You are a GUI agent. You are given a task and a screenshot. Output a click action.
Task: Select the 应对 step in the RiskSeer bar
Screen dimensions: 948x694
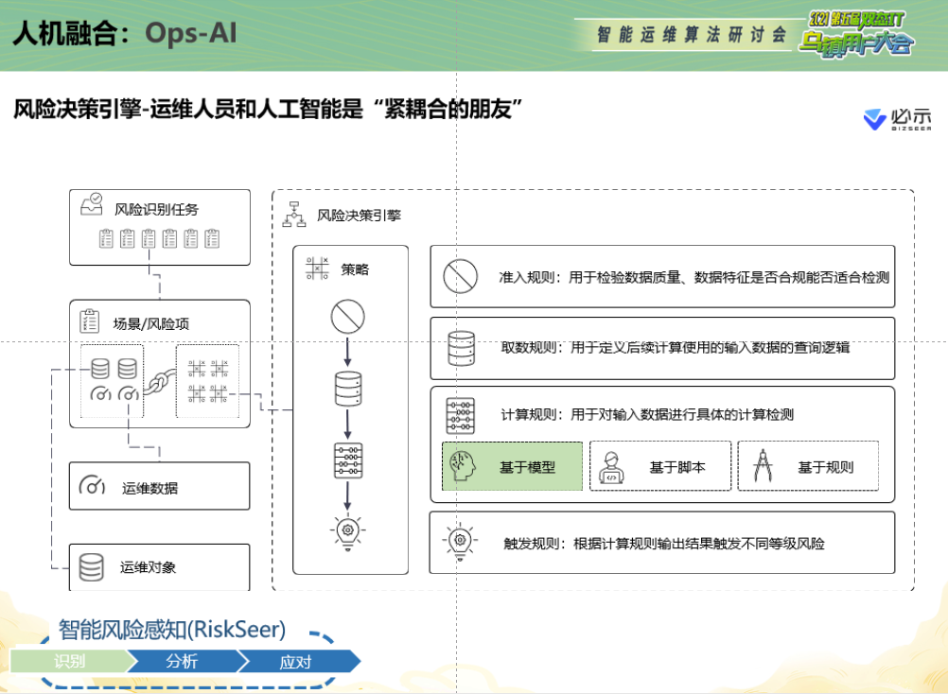(x=295, y=661)
